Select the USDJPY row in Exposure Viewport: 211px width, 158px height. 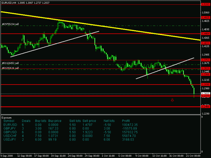click(69, 139)
